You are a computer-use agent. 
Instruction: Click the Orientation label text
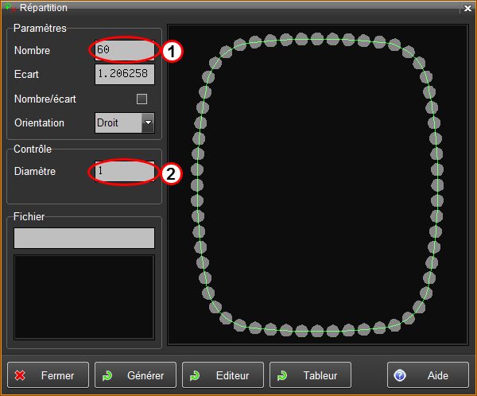(40, 123)
